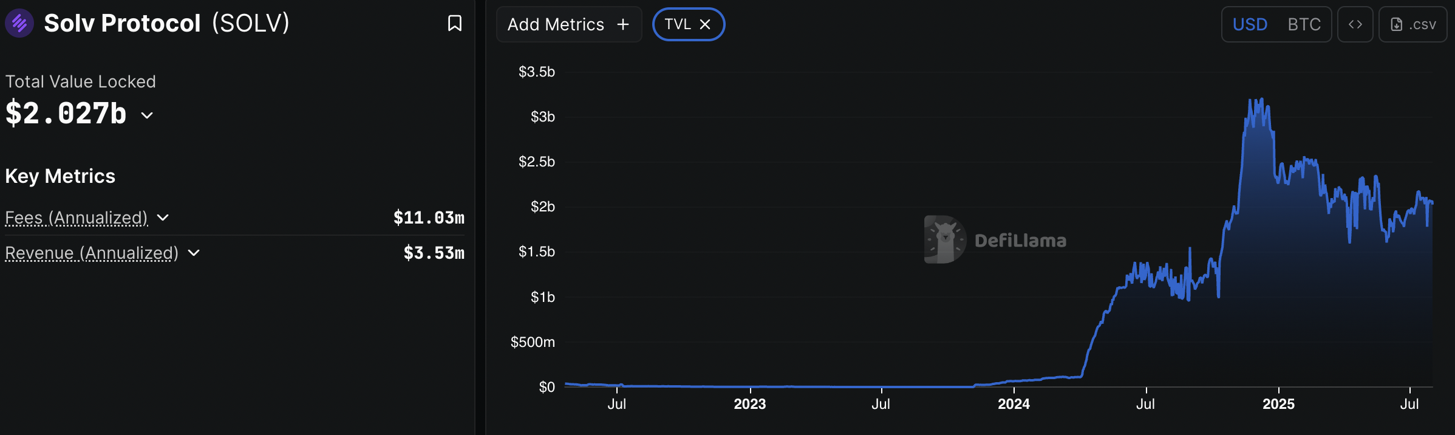
Task: Click the $3.53m revenue value
Action: click(434, 253)
